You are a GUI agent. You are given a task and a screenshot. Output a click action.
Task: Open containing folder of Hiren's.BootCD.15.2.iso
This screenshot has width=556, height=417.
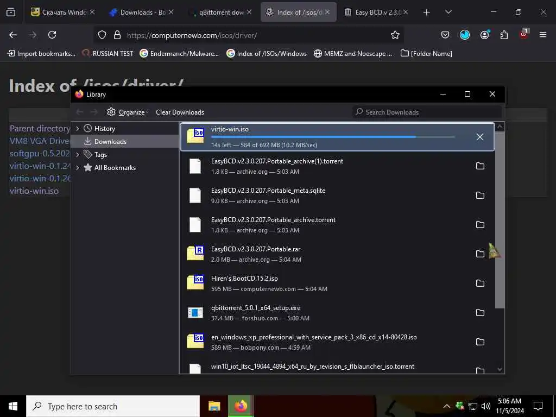click(x=480, y=283)
